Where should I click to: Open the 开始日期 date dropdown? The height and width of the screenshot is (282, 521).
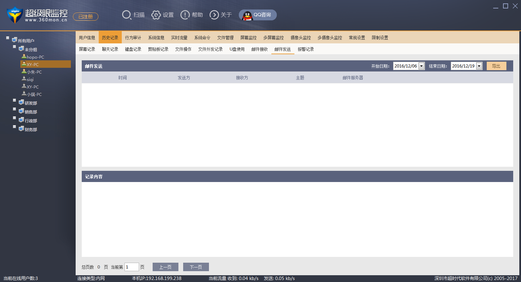coord(421,66)
